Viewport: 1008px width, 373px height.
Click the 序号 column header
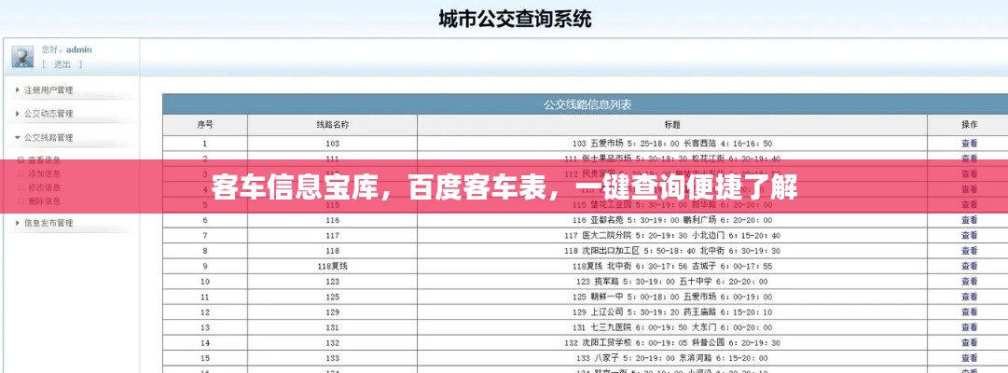click(x=205, y=125)
